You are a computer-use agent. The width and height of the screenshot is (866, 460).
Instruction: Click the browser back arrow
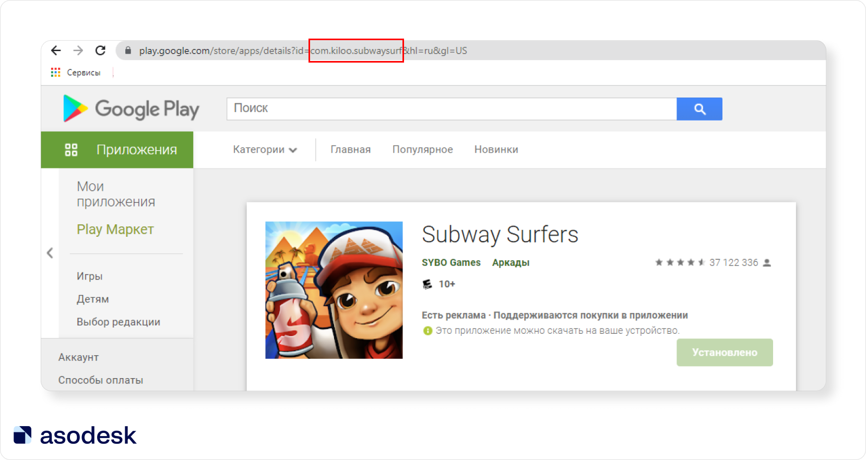(x=56, y=51)
